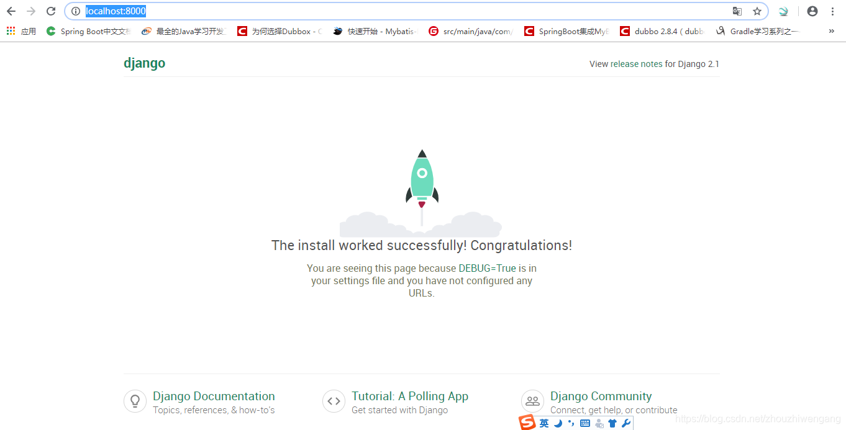
Task: Click the "Get started with Django" text
Action: [399, 410]
